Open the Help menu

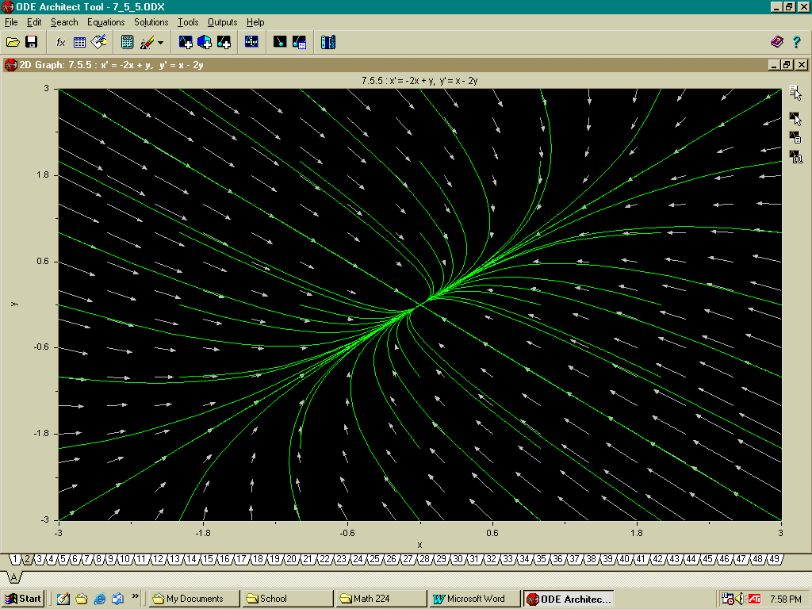255,22
